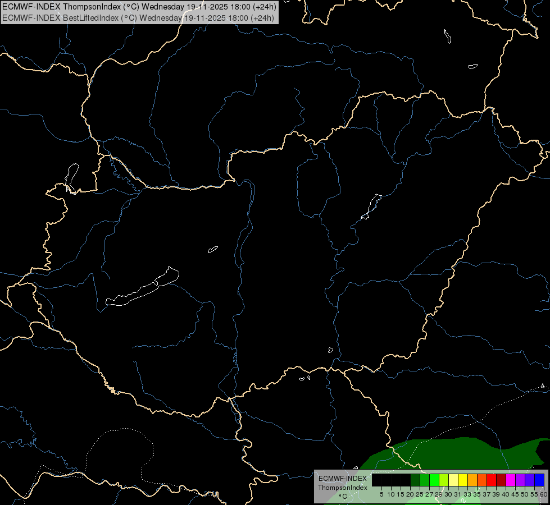Click the legend tick value 55
550x505 pixels.
click(534, 494)
